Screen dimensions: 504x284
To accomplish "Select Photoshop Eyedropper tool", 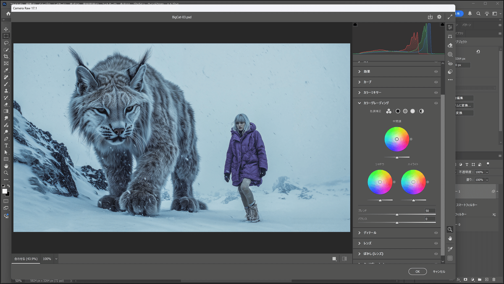I will click(6, 70).
